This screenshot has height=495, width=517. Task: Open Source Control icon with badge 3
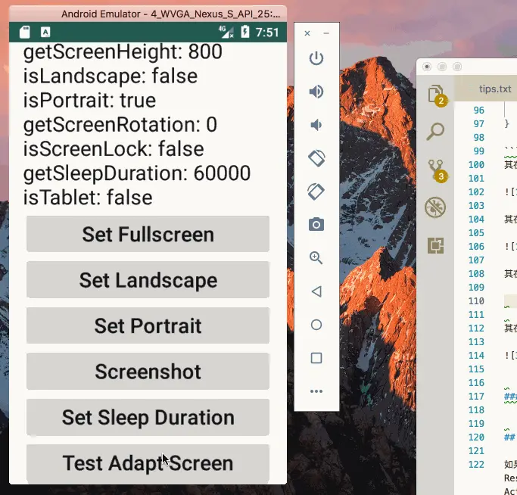click(438, 170)
